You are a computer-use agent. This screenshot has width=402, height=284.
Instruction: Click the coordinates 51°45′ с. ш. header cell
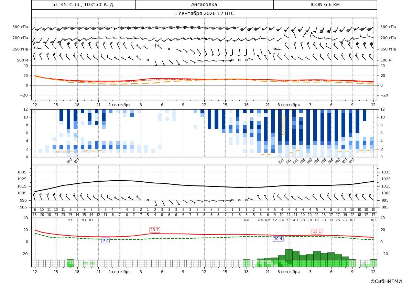pyautogui.click(x=83, y=4)
